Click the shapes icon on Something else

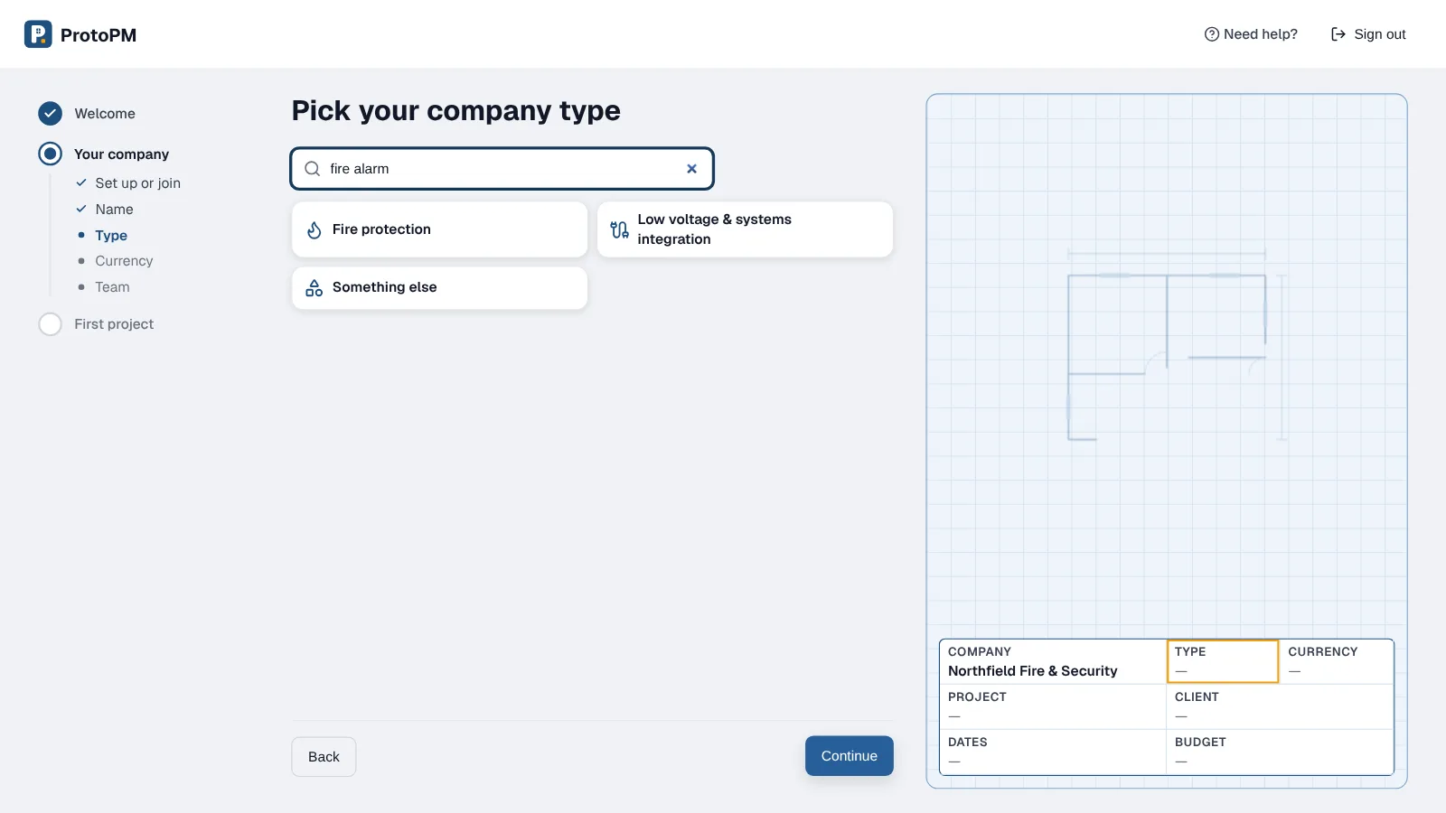pyautogui.click(x=315, y=288)
